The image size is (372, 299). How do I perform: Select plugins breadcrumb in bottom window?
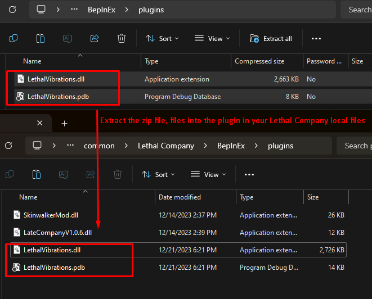[x=280, y=146]
